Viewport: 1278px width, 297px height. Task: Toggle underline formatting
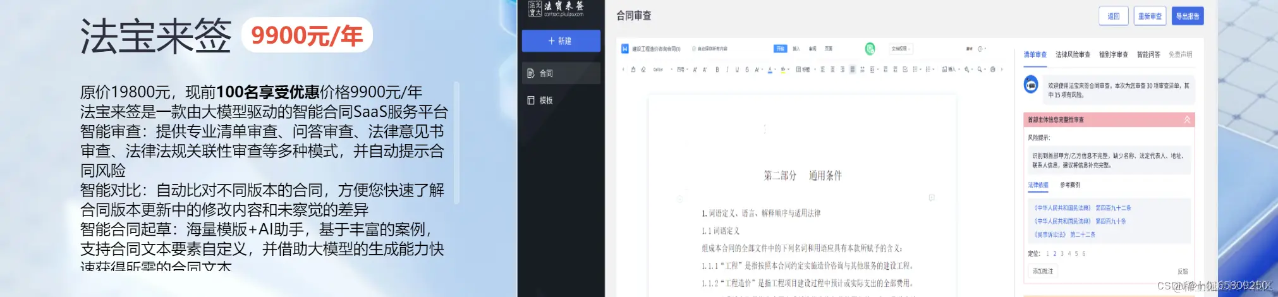point(737,70)
